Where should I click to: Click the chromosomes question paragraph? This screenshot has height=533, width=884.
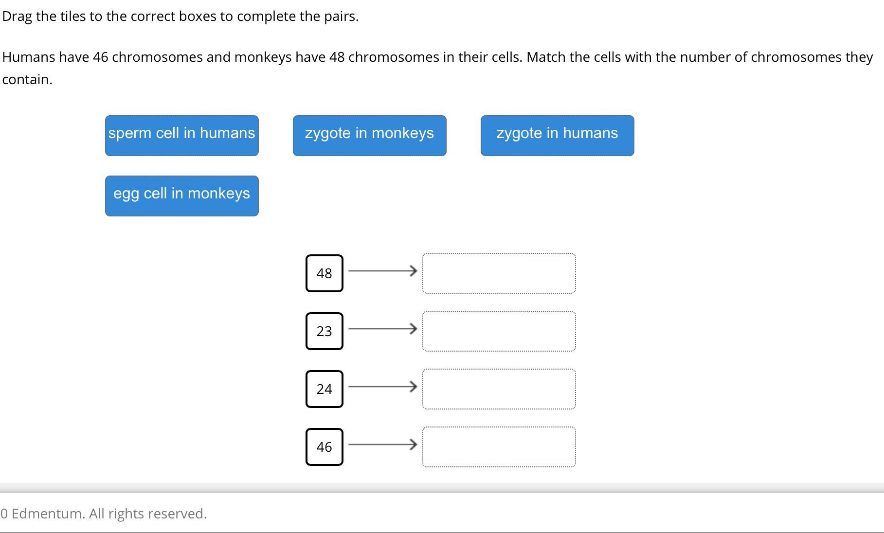pyautogui.click(x=438, y=68)
